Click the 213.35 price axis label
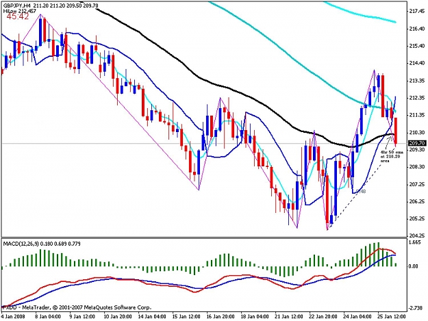 (417, 81)
